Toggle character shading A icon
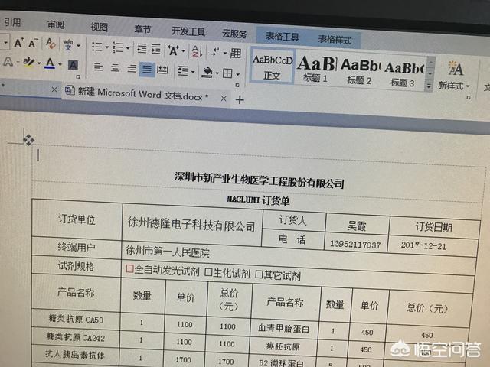This screenshot has height=367, width=490. coord(73,65)
